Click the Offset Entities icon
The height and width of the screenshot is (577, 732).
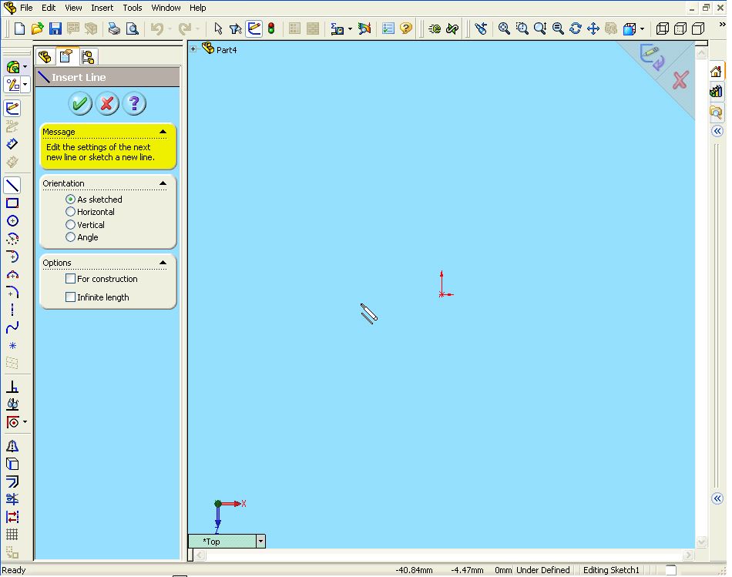tap(12, 481)
